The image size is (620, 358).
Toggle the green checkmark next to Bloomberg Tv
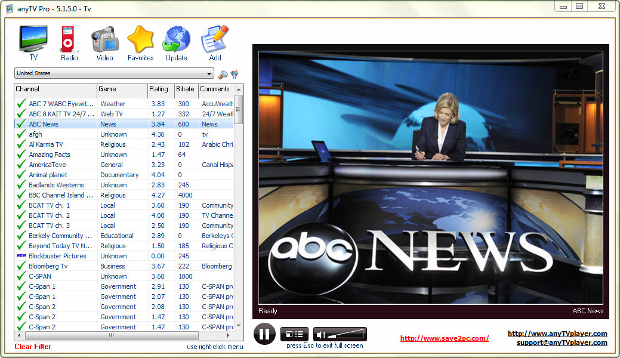pos(21,266)
